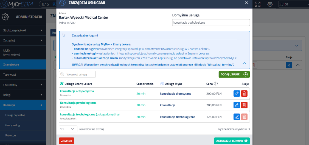Select ZnanyLekarz in the sidebar
This screenshot has height=145, width=309.
[23, 64]
